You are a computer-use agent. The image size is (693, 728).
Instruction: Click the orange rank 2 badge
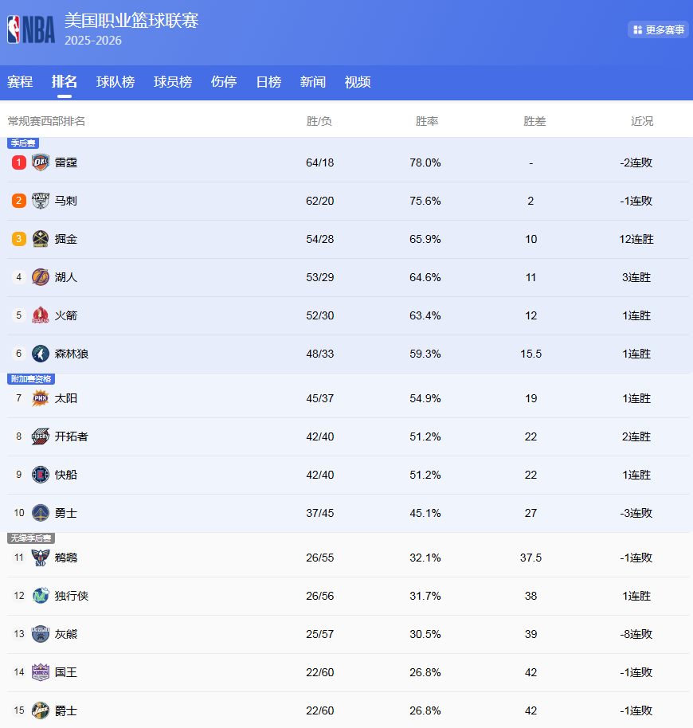(x=18, y=201)
